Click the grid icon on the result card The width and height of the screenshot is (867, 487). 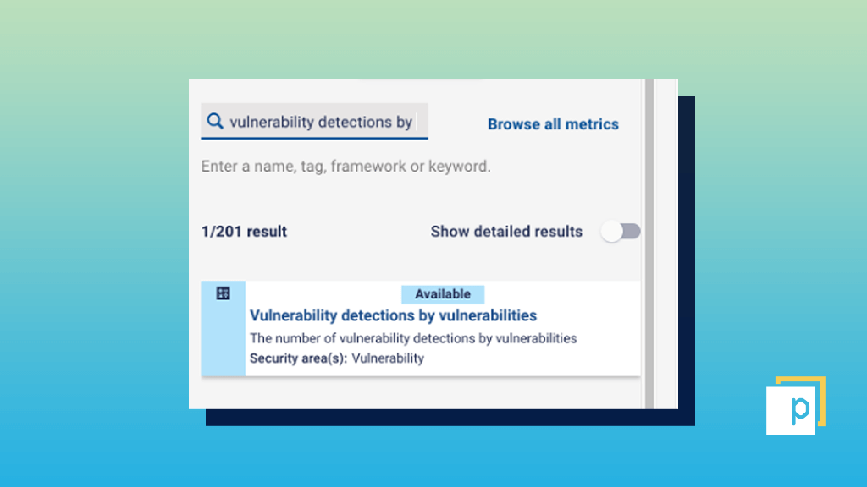coord(223,293)
